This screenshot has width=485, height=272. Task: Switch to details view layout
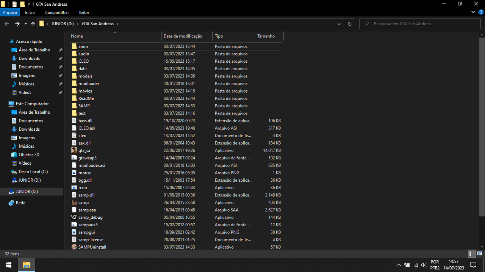(472, 253)
